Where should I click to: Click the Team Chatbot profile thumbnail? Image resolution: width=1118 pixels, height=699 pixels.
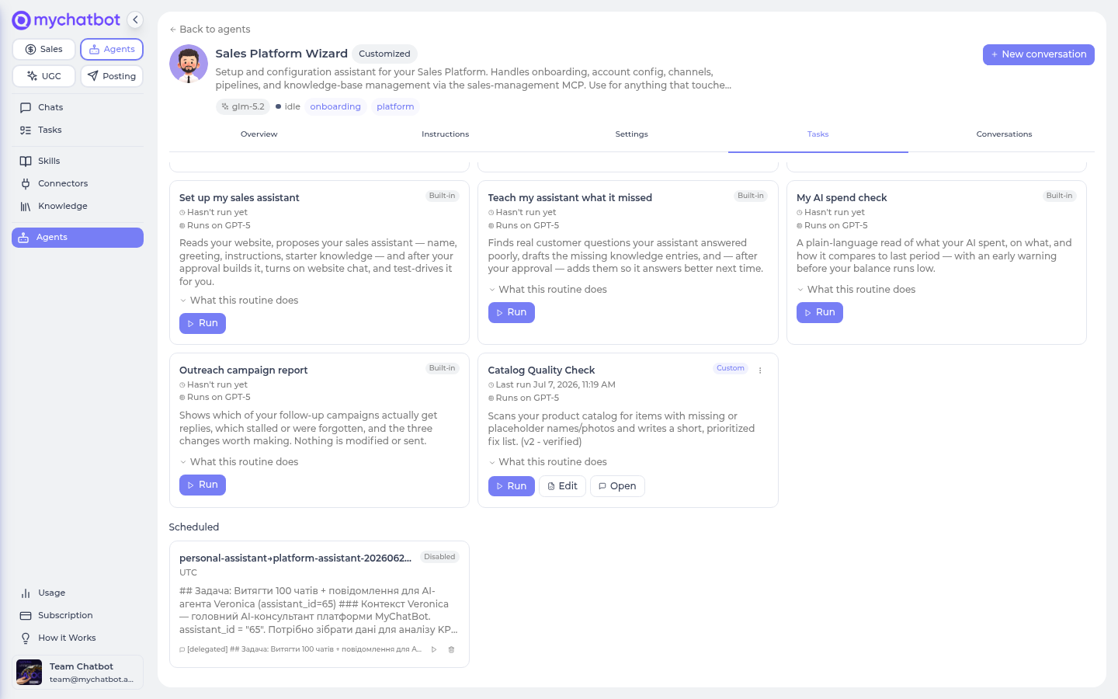30,673
